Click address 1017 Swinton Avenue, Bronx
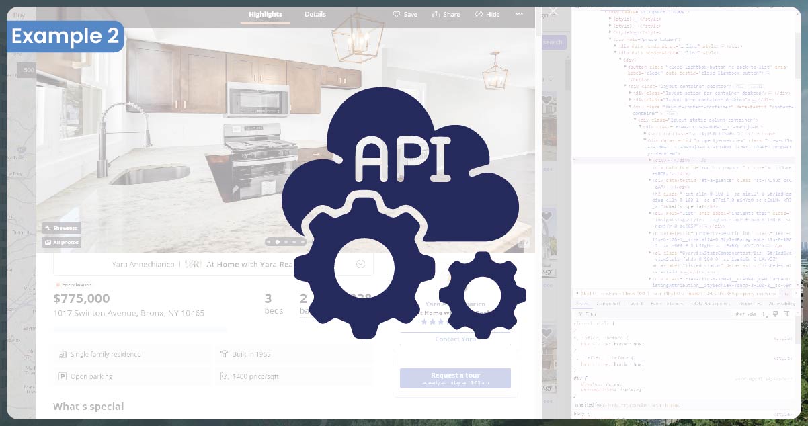 [x=129, y=313]
